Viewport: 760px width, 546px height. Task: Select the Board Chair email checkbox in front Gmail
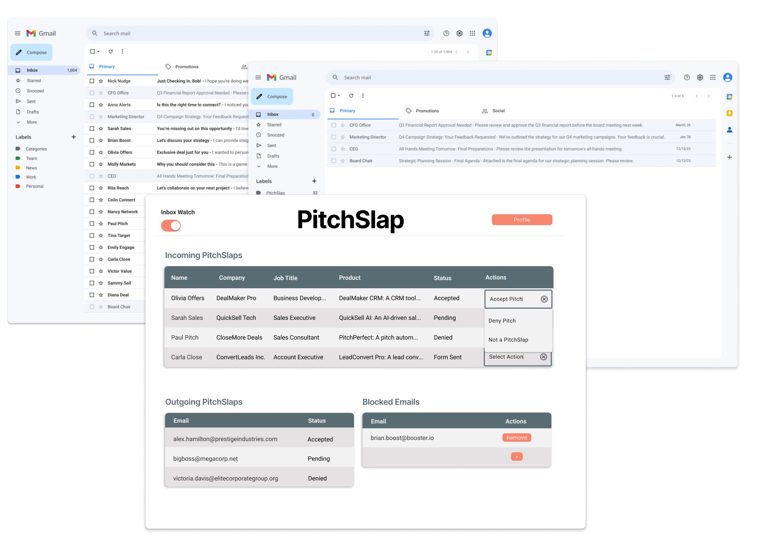coord(334,161)
